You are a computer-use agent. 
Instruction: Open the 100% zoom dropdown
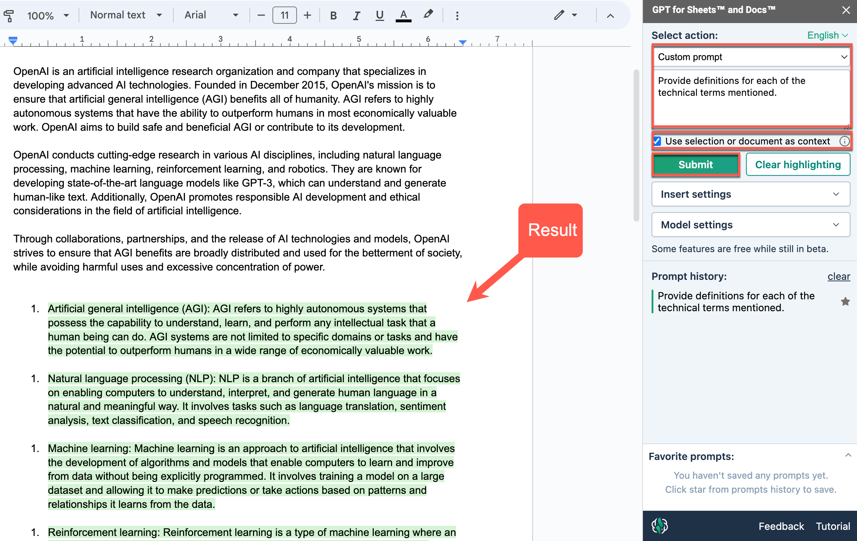(x=48, y=15)
